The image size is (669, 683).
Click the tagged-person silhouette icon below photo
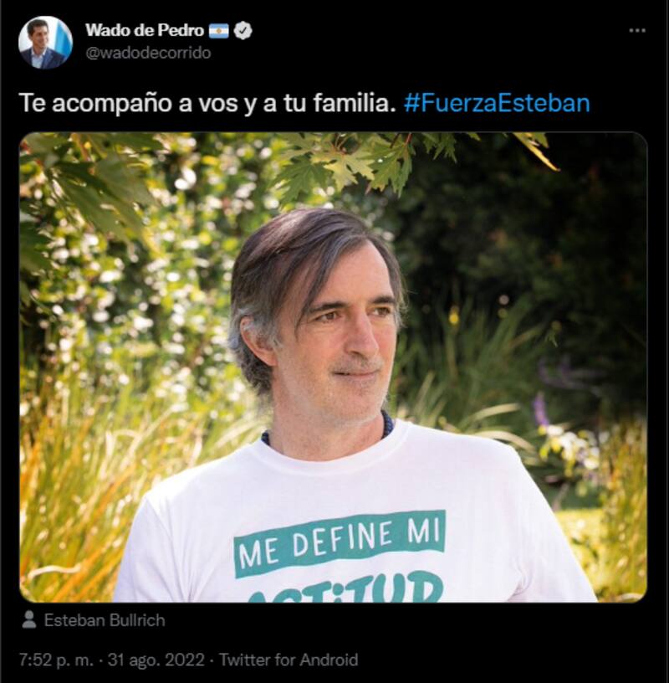coord(29,620)
